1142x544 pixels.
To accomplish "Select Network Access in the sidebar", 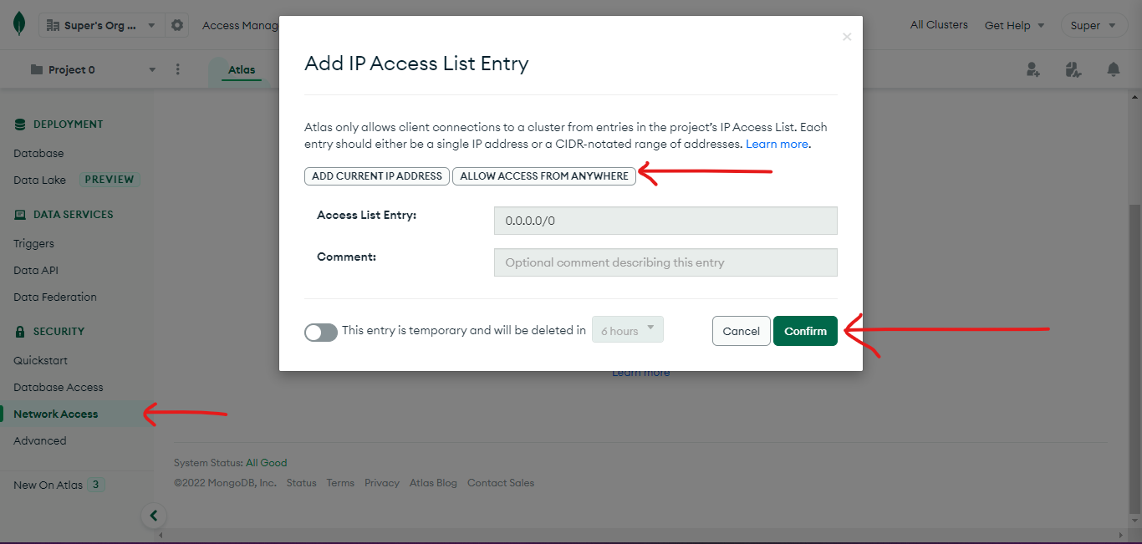I will coord(55,414).
